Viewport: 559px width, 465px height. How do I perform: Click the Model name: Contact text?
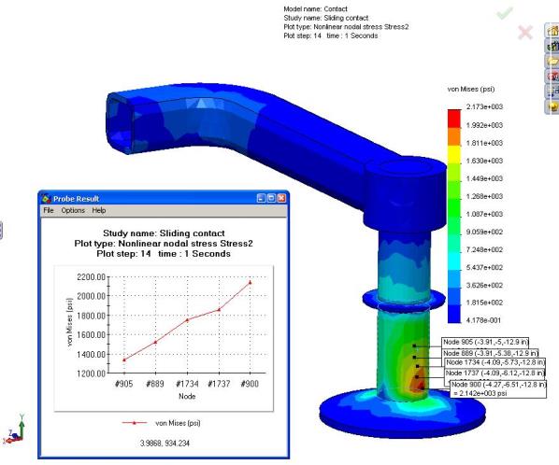click(x=316, y=9)
